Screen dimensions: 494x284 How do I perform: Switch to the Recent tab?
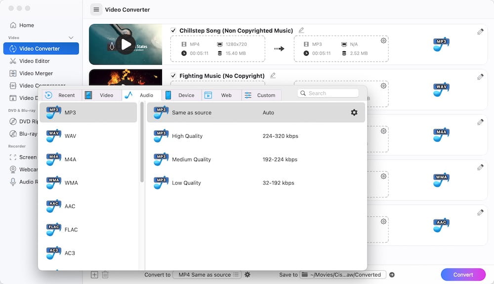point(61,95)
